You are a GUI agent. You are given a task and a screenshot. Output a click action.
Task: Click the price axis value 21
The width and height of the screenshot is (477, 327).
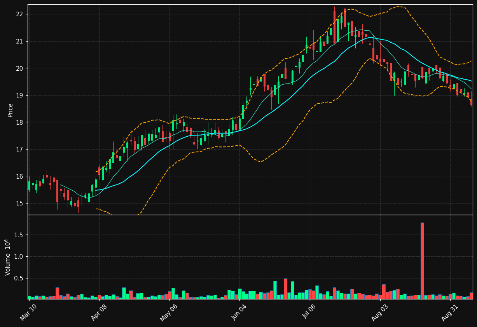(x=20, y=41)
